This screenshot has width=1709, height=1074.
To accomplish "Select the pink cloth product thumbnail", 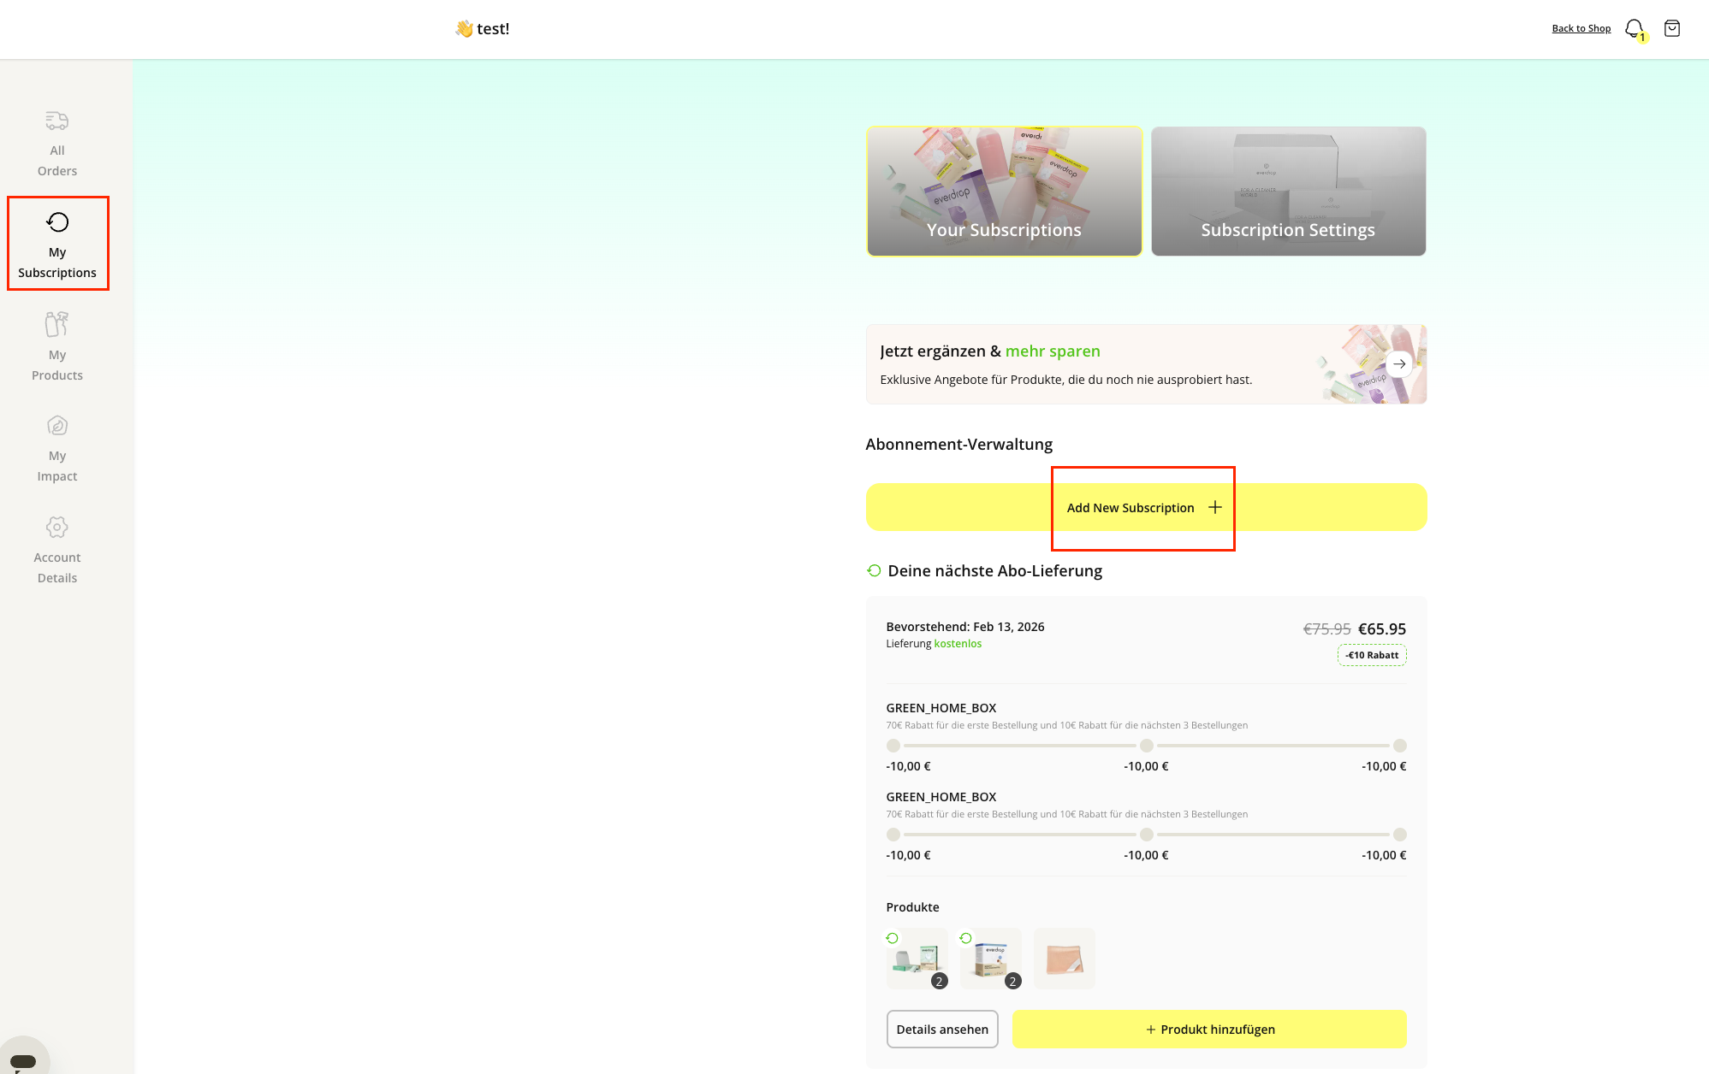I will coord(1064,959).
